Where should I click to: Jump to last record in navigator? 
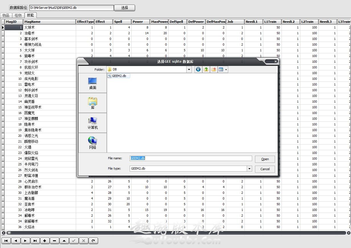coord(35,241)
